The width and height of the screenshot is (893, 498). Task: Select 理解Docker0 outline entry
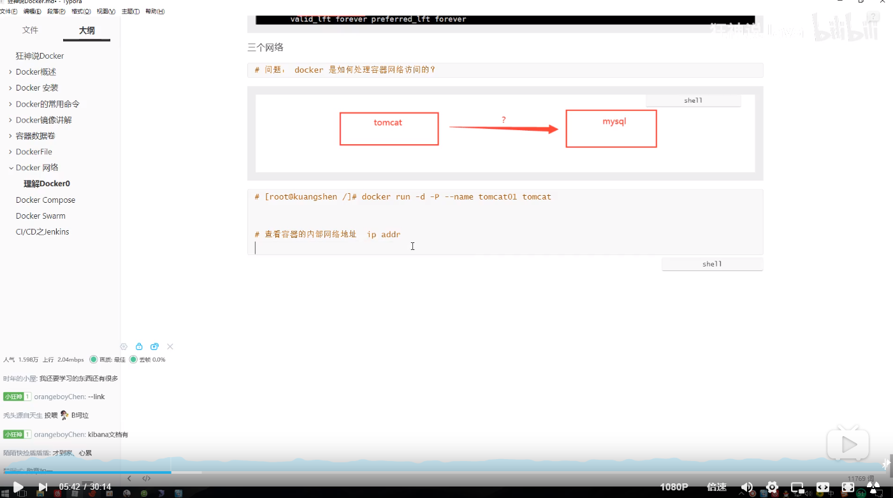[x=47, y=184]
